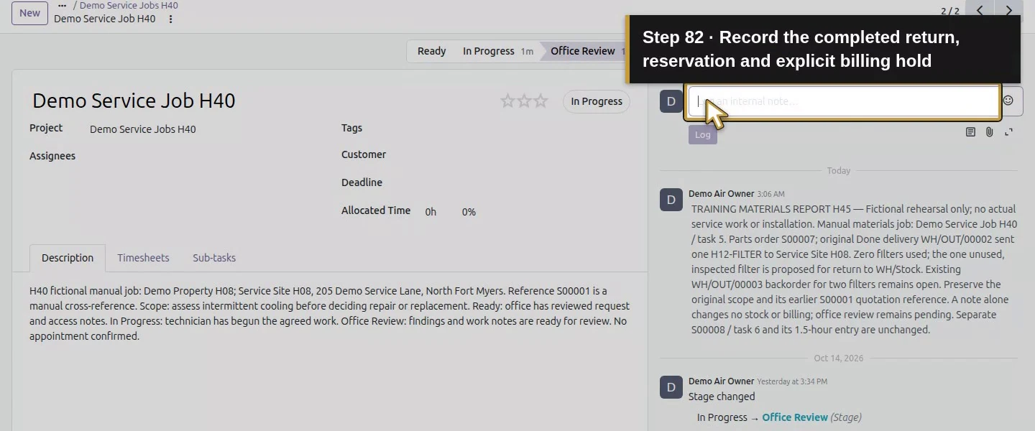This screenshot has width=1035, height=431.
Task: Click the TRAINING MATERIALS REPORT H45 note
Action: (x=854, y=269)
